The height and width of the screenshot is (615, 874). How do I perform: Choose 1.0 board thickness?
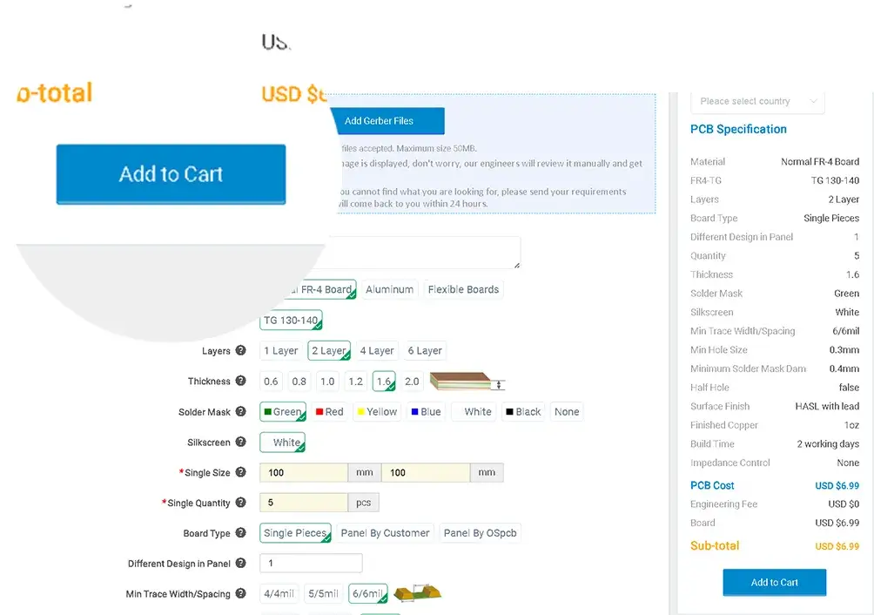point(327,382)
